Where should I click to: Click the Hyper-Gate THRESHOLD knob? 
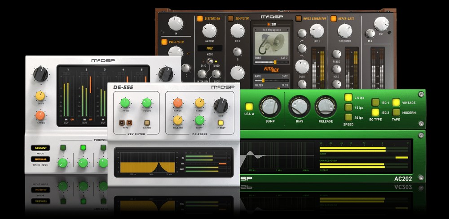345,31
